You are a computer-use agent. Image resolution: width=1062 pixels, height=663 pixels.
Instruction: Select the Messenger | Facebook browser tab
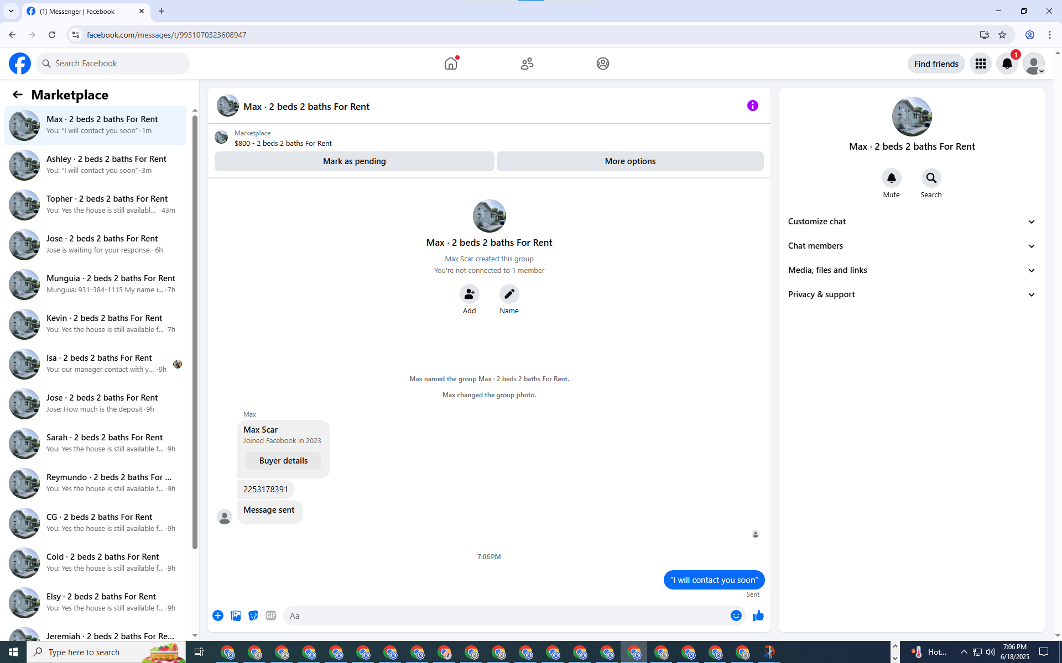point(87,11)
